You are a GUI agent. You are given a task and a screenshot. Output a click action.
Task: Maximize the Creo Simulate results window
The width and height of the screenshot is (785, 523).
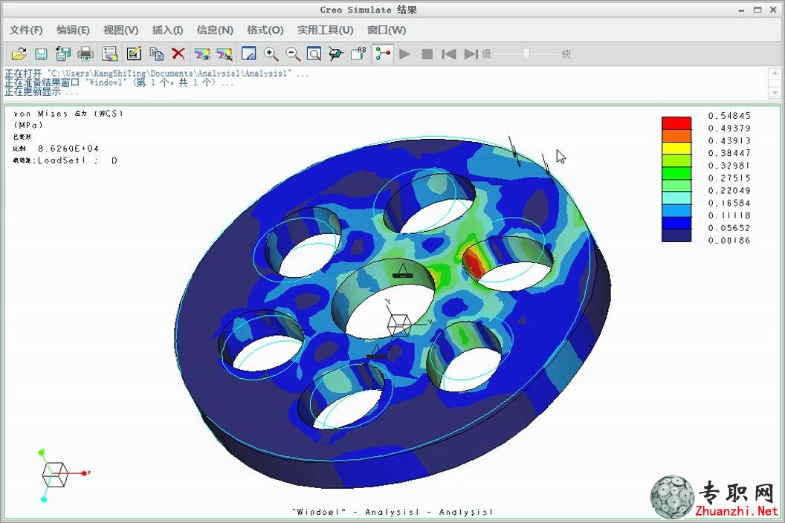(x=757, y=10)
